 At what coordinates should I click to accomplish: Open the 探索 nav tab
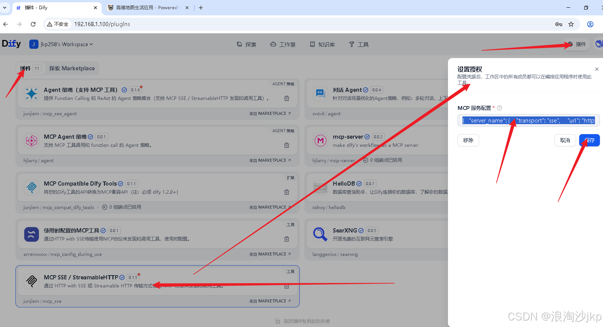pyautogui.click(x=247, y=45)
